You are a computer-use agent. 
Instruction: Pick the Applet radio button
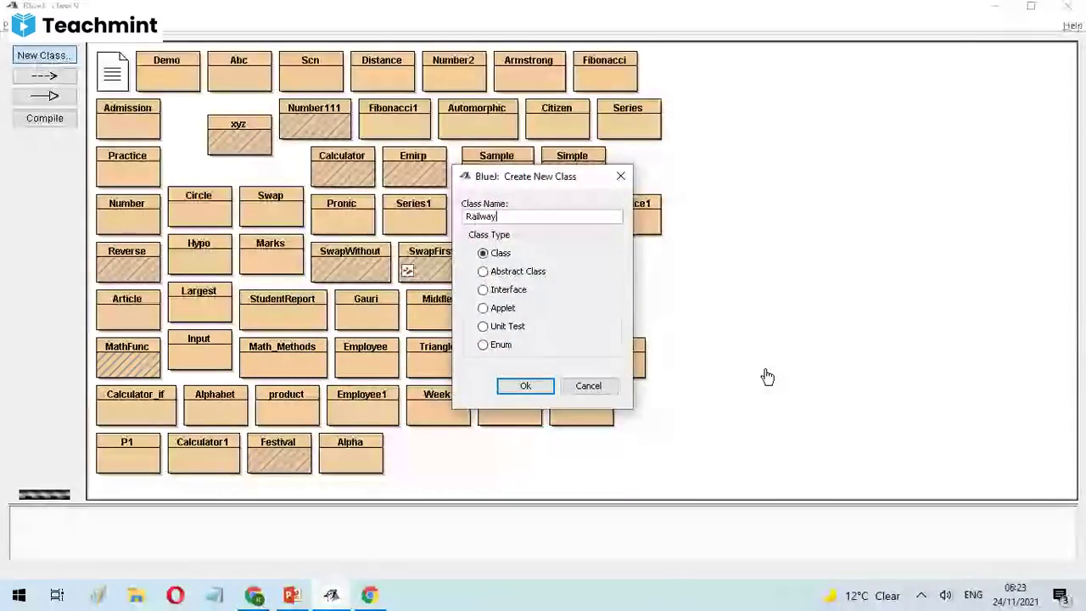[x=483, y=308]
